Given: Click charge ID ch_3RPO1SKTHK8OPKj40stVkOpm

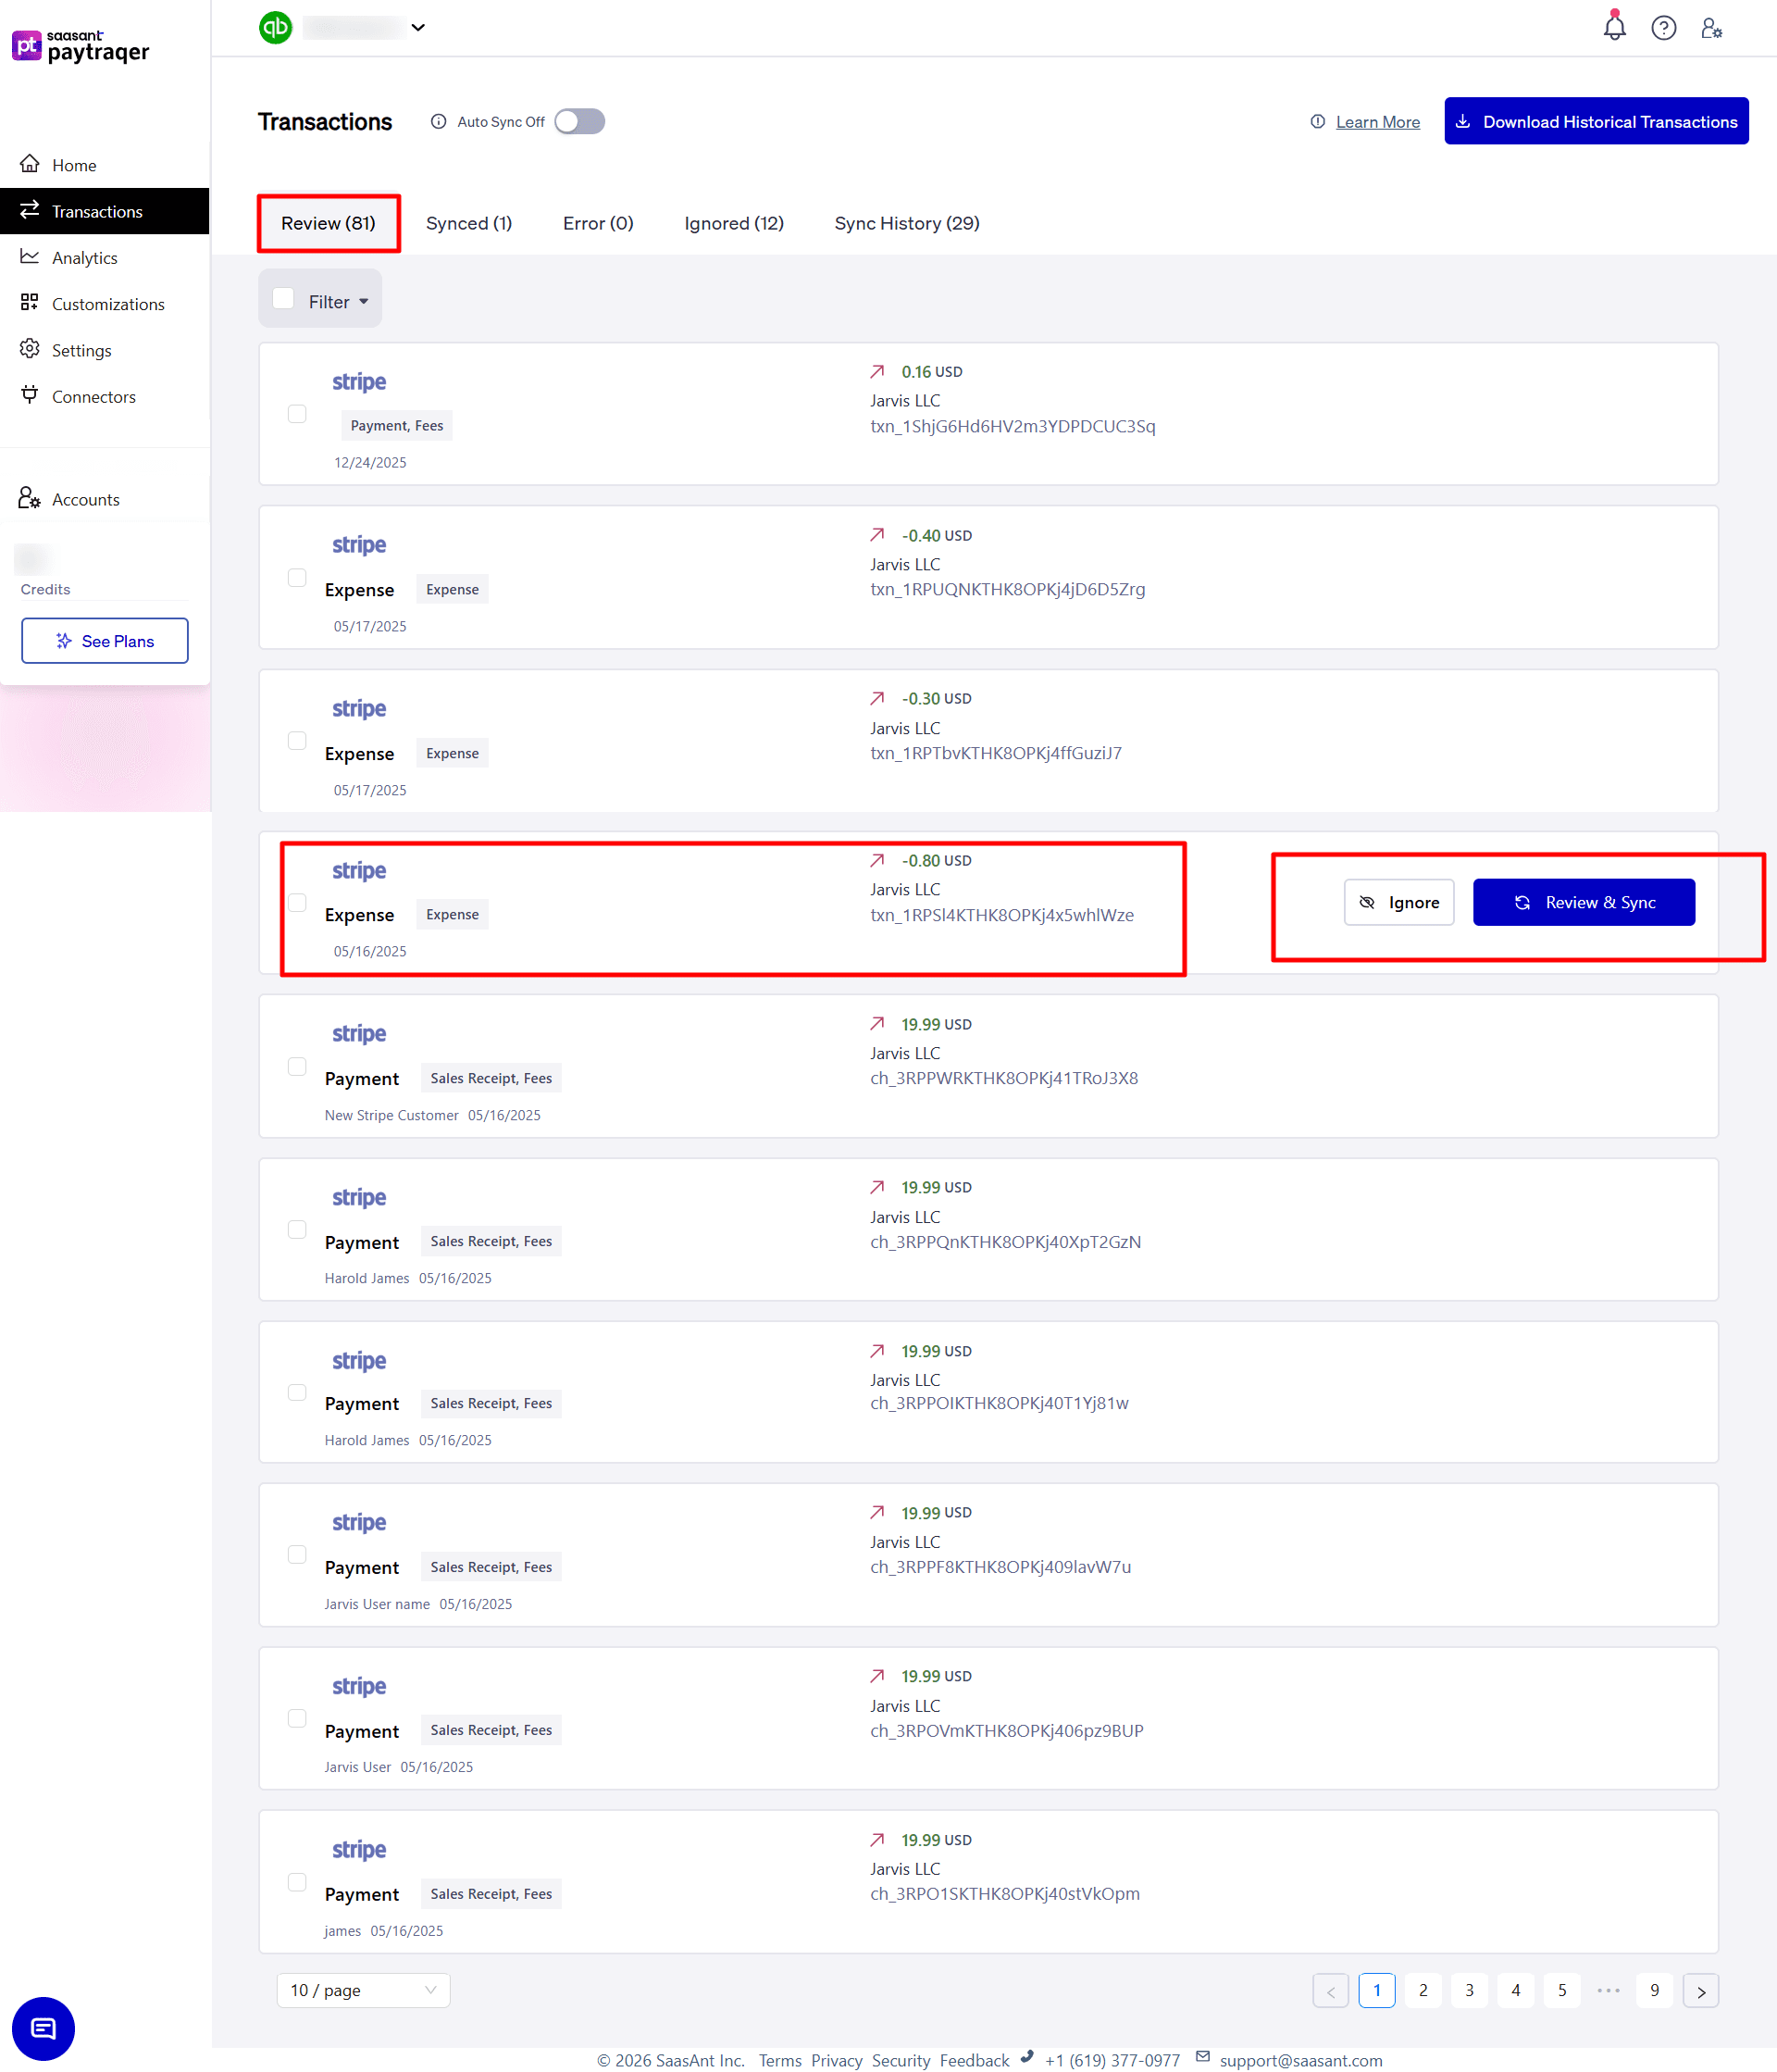Looking at the screenshot, I should coord(1004,1894).
